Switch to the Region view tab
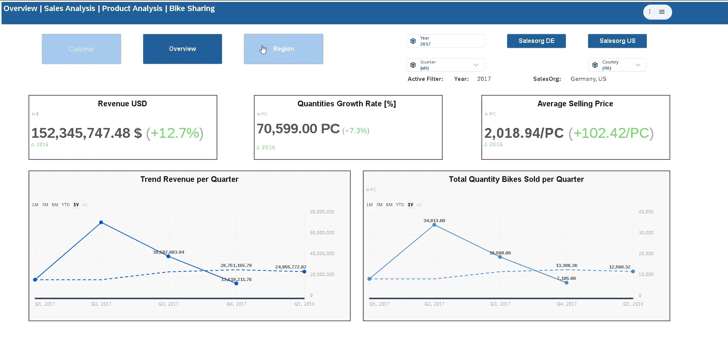Viewport: 728px width, 344px height. [283, 49]
